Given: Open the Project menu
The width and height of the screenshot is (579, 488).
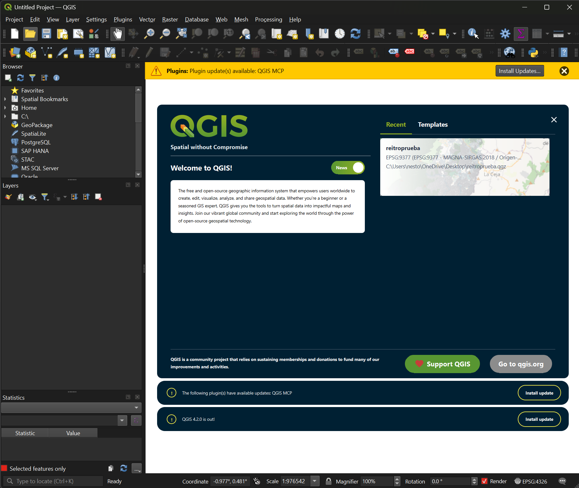Looking at the screenshot, I should pos(14,20).
